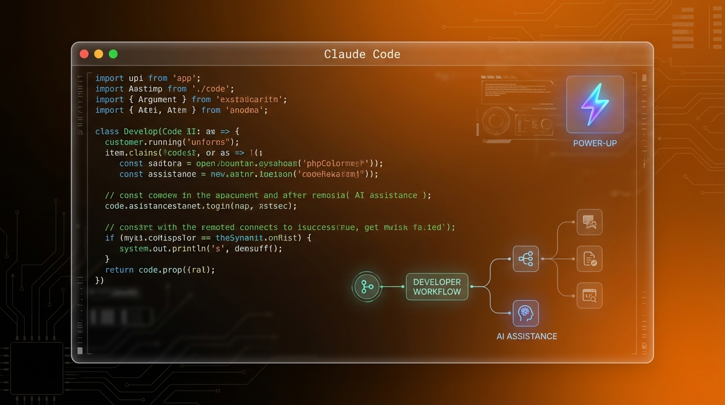The width and height of the screenshot is (725, 405).
Task: Click the scrollbar thumb on the right edge
Action: tap(644, 78)
